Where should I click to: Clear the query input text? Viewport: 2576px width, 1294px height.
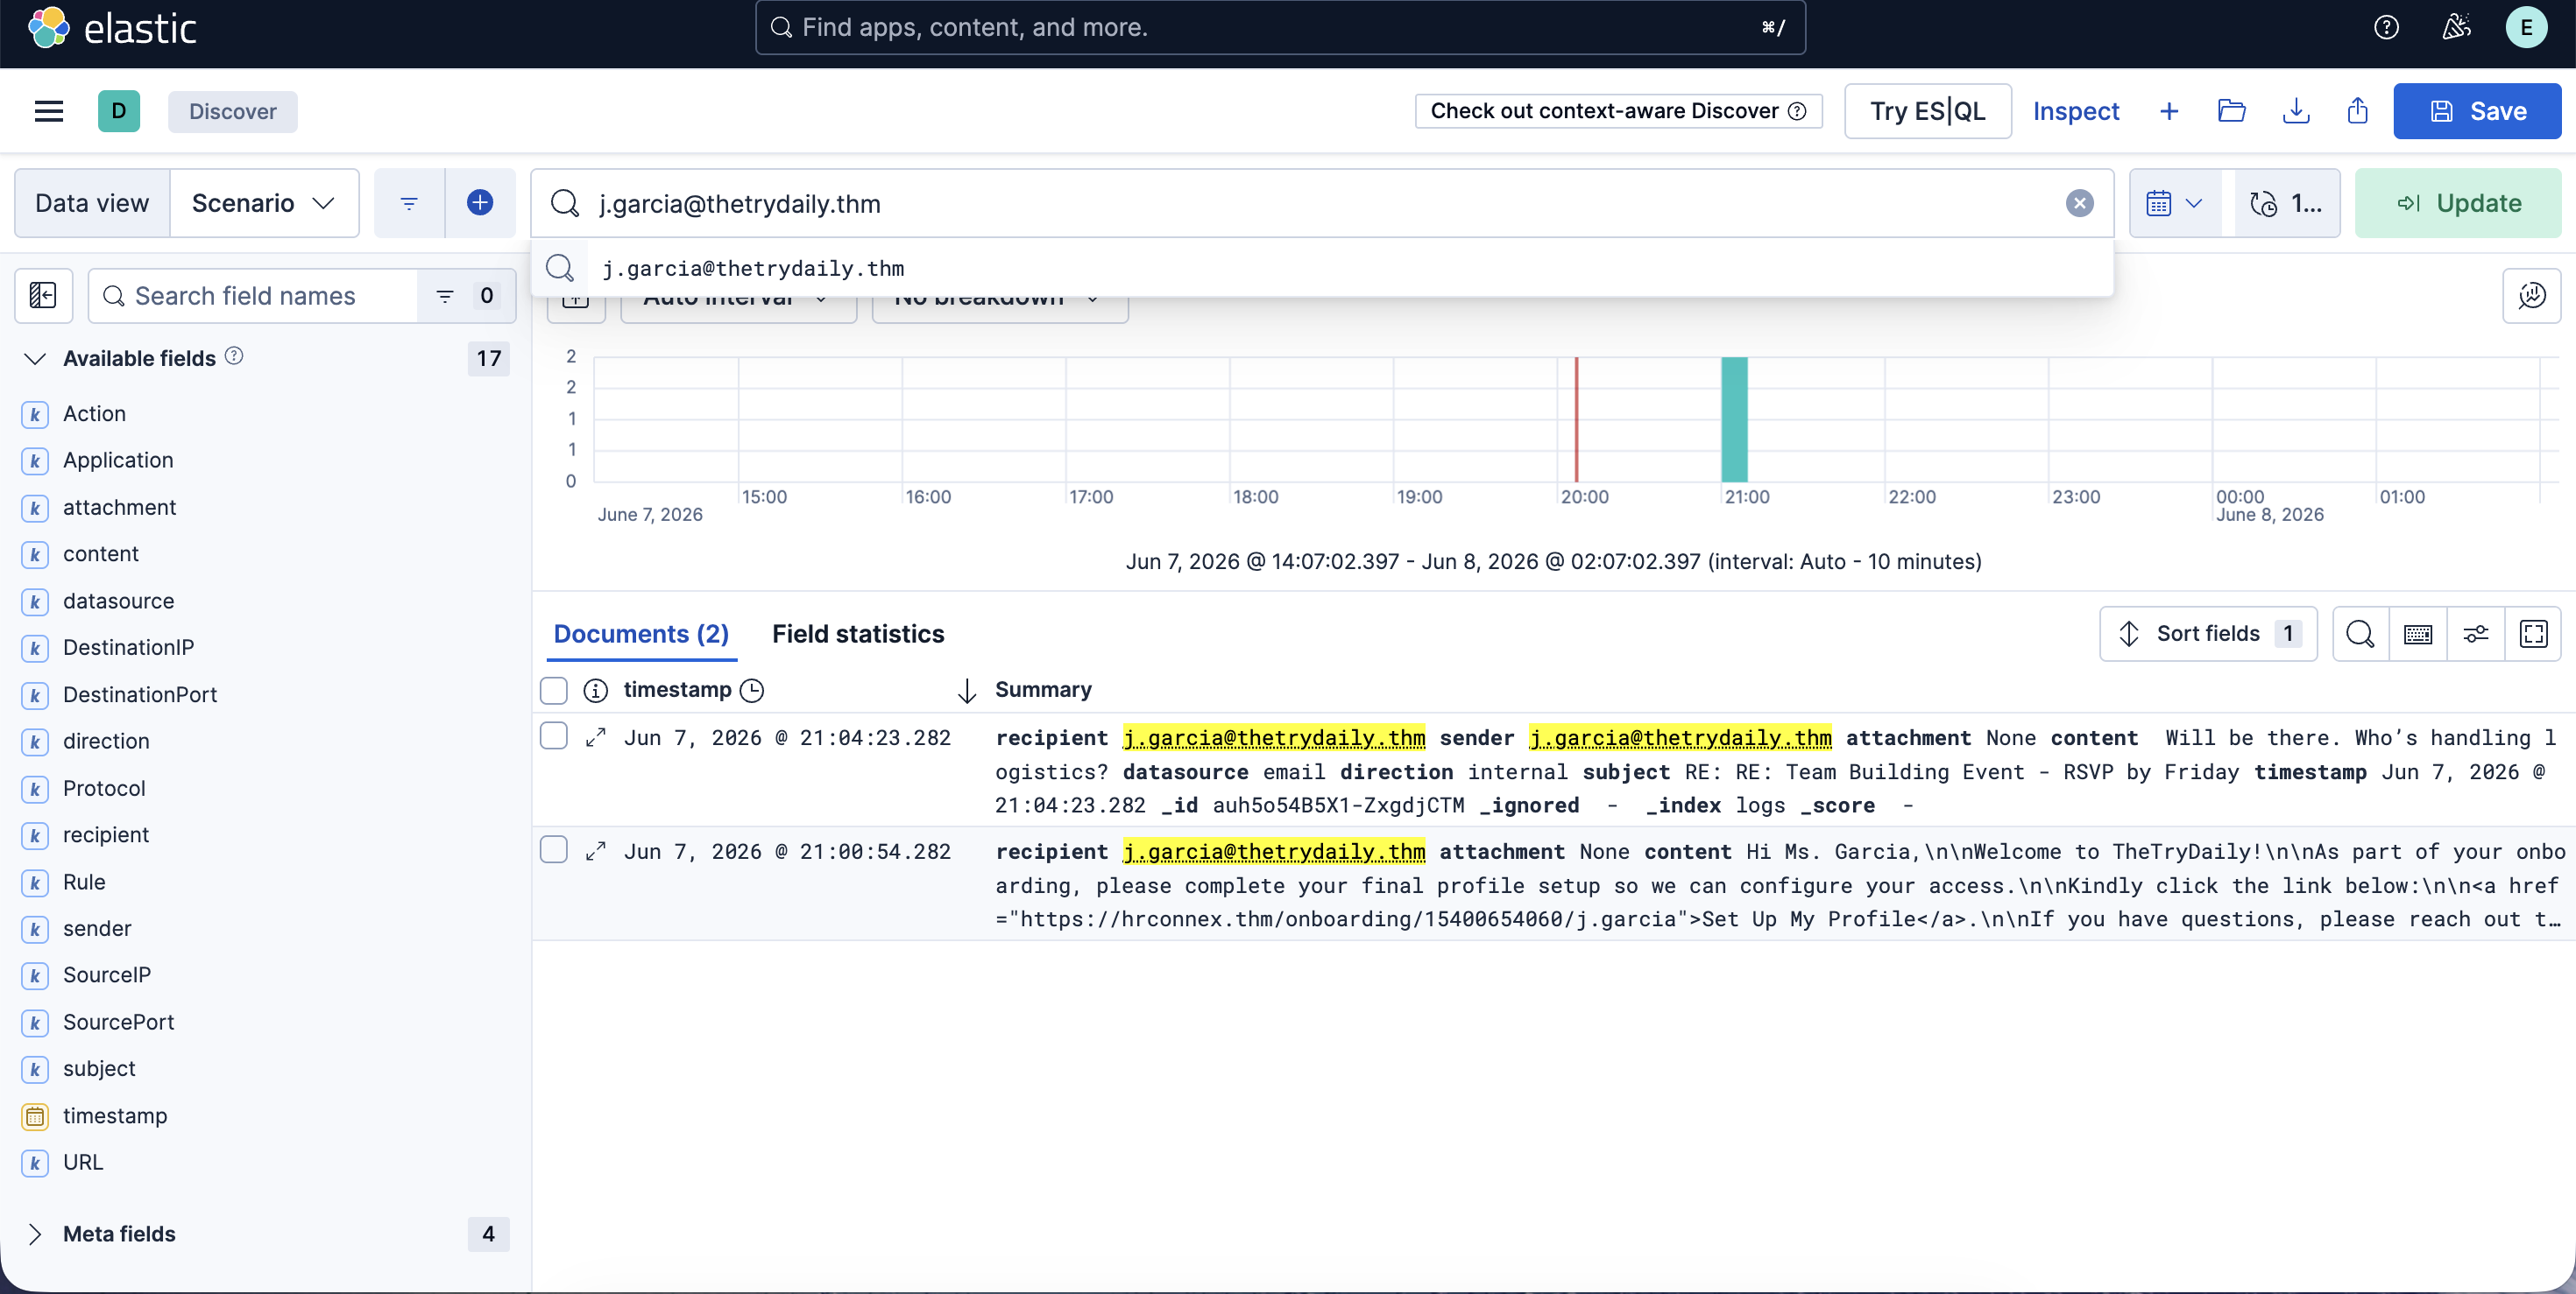(x=2079, y=204)
